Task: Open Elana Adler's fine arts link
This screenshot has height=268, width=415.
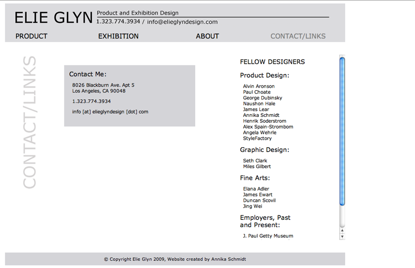Action: (x=256, y=189)
